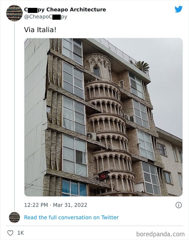This screenshot has width=189, height=240.
Task: Open the tweet info icon
Action: 178,205
